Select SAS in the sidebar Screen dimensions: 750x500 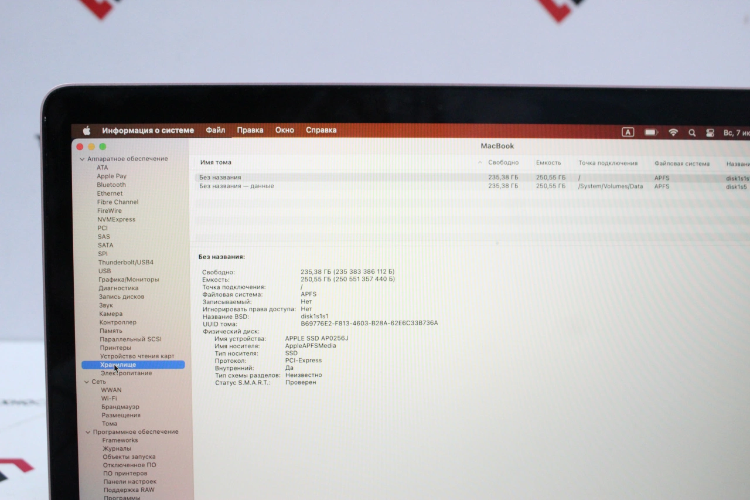point(104,237)
